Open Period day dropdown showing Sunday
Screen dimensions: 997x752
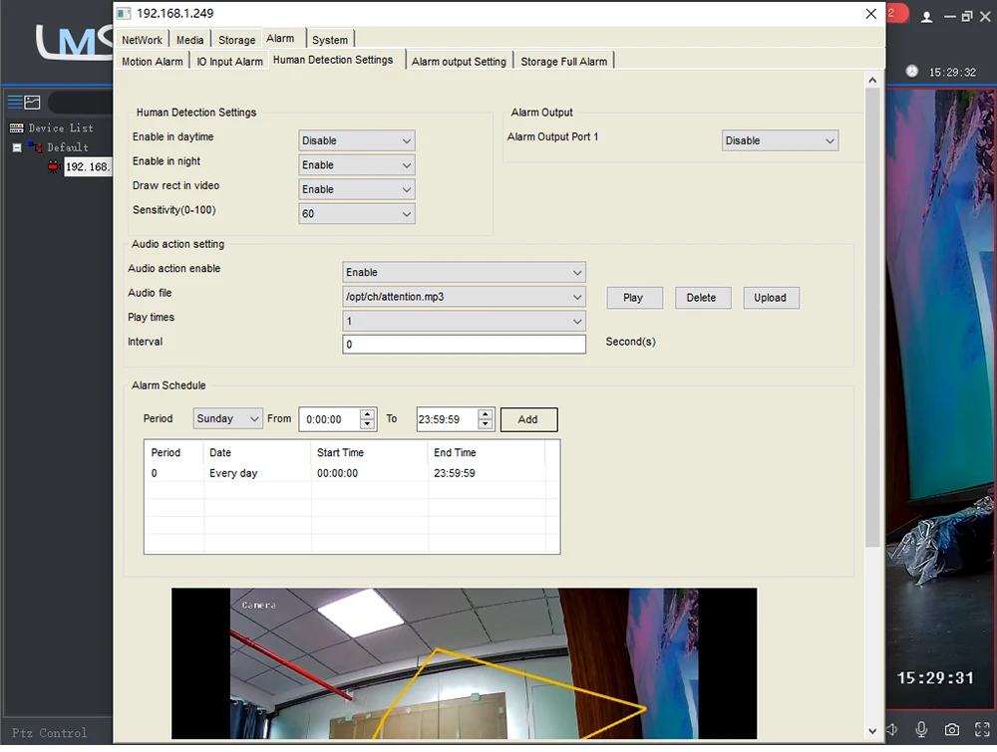pyautogui.click(x=227, y=418)
